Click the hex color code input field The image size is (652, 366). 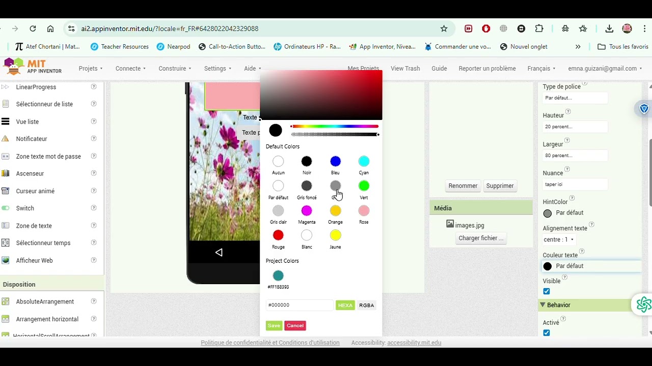(x=300, y=305)
